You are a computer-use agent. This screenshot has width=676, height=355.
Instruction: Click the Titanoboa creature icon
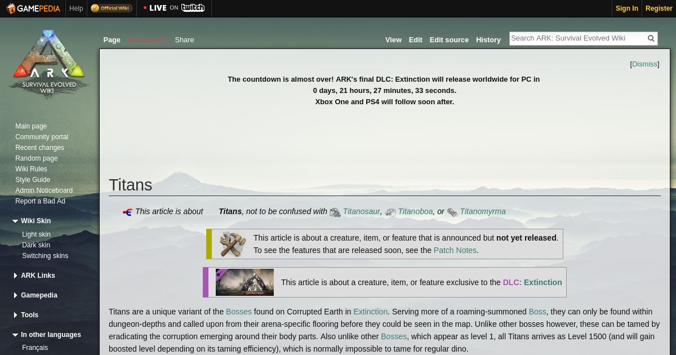[390, 212]
